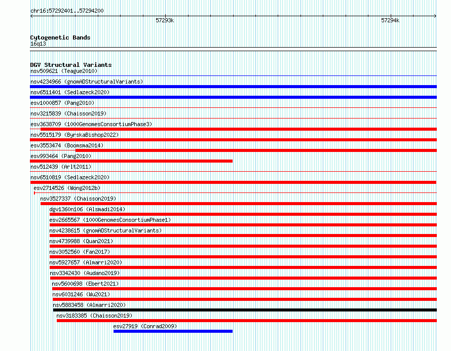Click the esv1000857 (Pang2010) label
The height and width of the screenshot is (351, 451).
(62, 103)
